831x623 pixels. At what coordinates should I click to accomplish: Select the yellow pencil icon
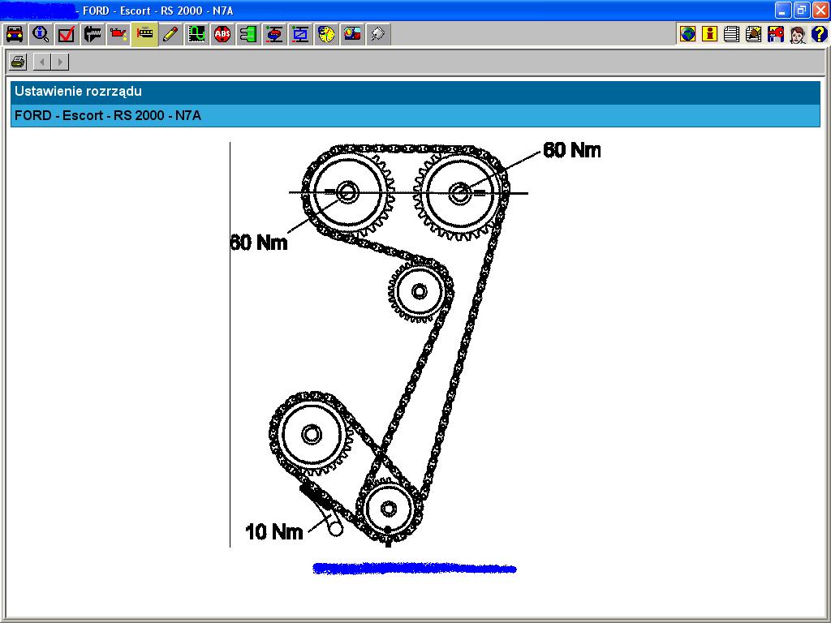(x=170, y=34)
